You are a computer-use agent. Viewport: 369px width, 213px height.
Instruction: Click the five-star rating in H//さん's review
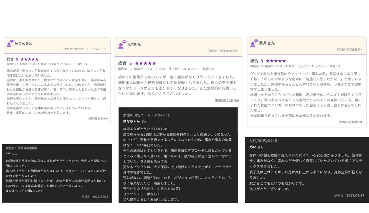click(145, 64)
